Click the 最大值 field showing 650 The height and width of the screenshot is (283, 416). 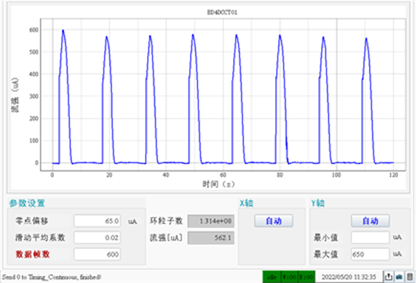[370, 255]
